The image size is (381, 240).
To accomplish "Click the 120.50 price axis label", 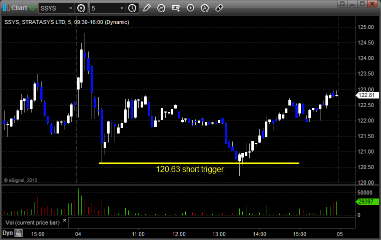I will coord(365,167).
